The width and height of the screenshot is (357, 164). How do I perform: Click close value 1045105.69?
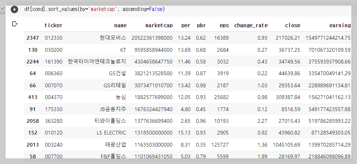[286, 145]
